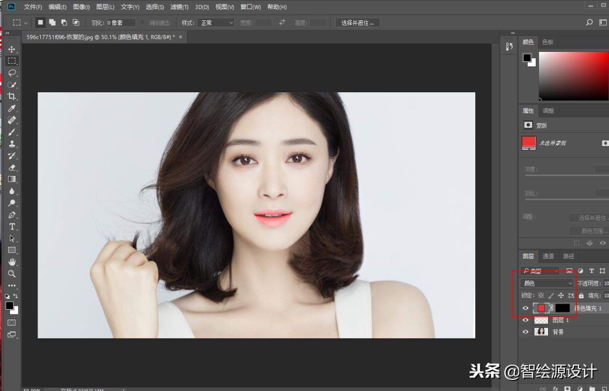Pick the Eyedropper tool
This screenshot has width=609, height=391.
tap(12, 108)
